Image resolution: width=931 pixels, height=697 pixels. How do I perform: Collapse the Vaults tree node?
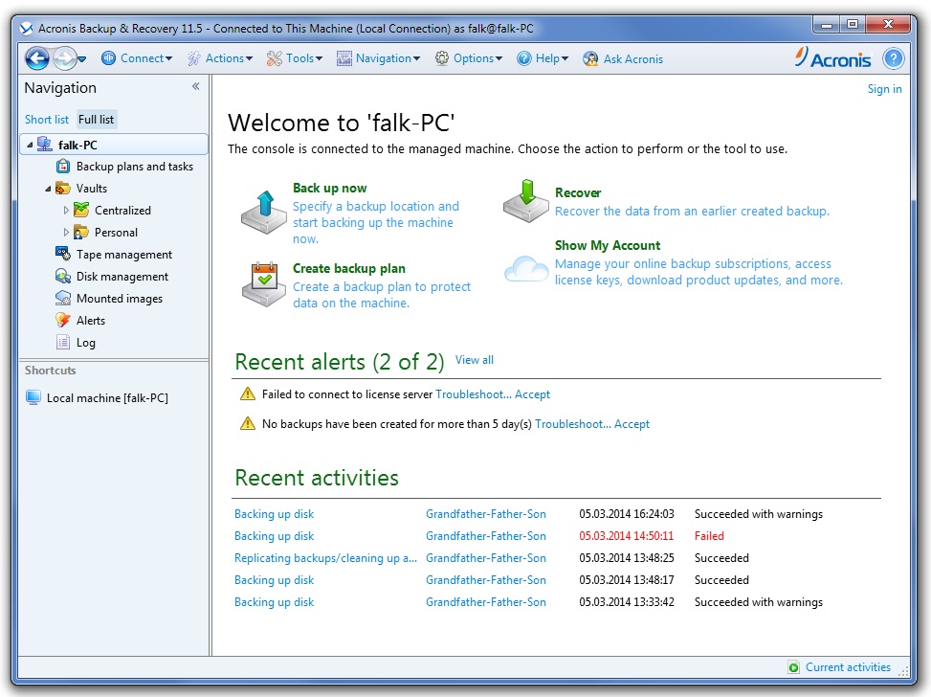[x=48, y=189]
